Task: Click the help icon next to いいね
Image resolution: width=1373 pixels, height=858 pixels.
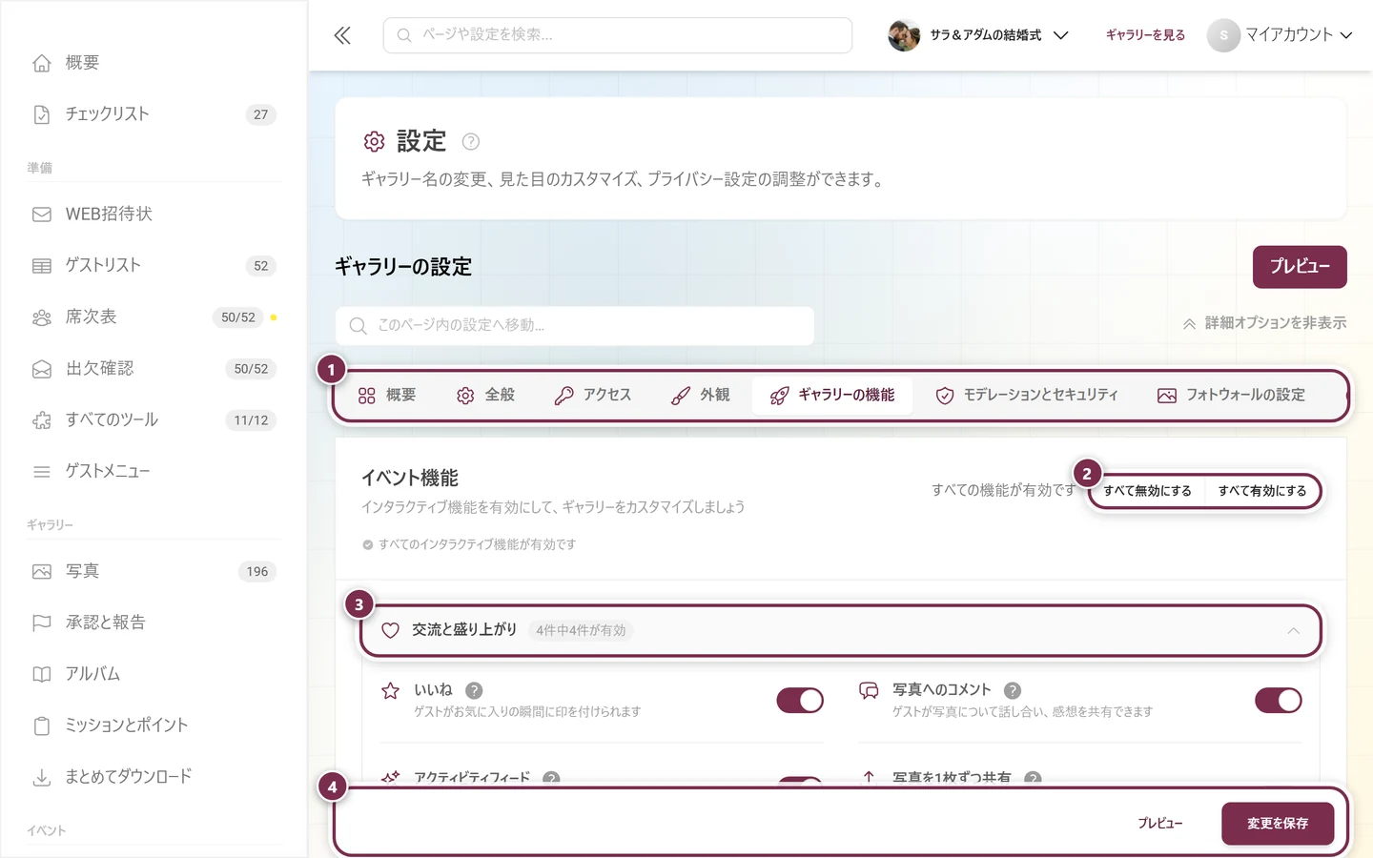Action: tap(474, 690)
